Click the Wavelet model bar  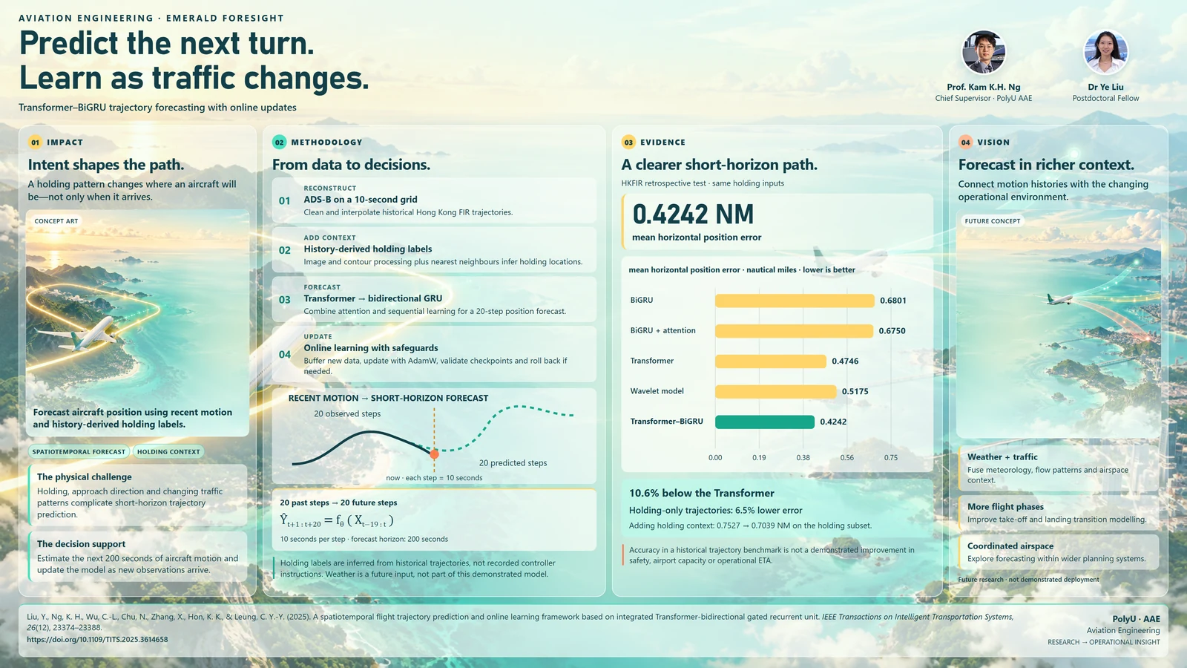[x=775, y=391]
